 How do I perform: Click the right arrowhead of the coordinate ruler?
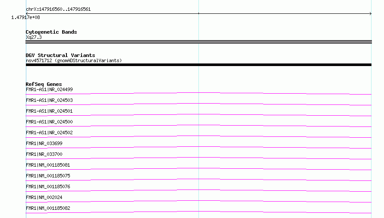coord(371,13)
